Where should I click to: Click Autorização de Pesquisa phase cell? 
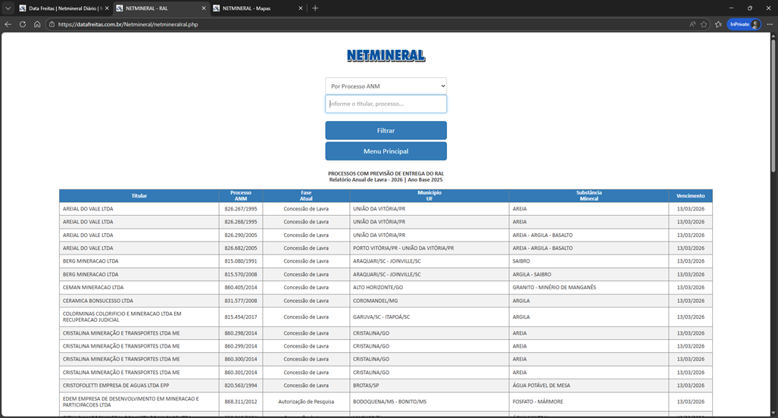pyautogui.click(x=306, y=401)
